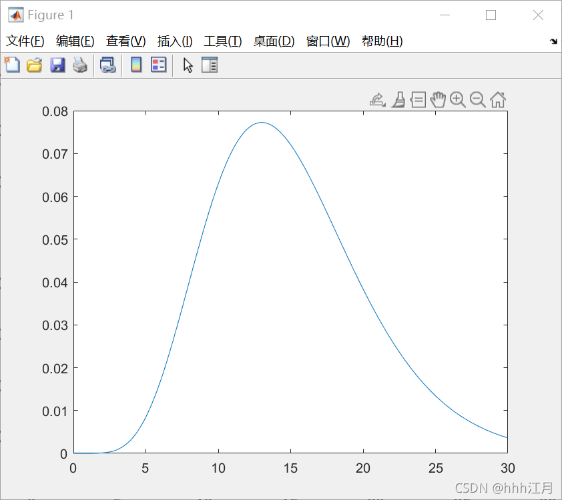Click the x-axis label 30
562x500 pixels.
507,468
